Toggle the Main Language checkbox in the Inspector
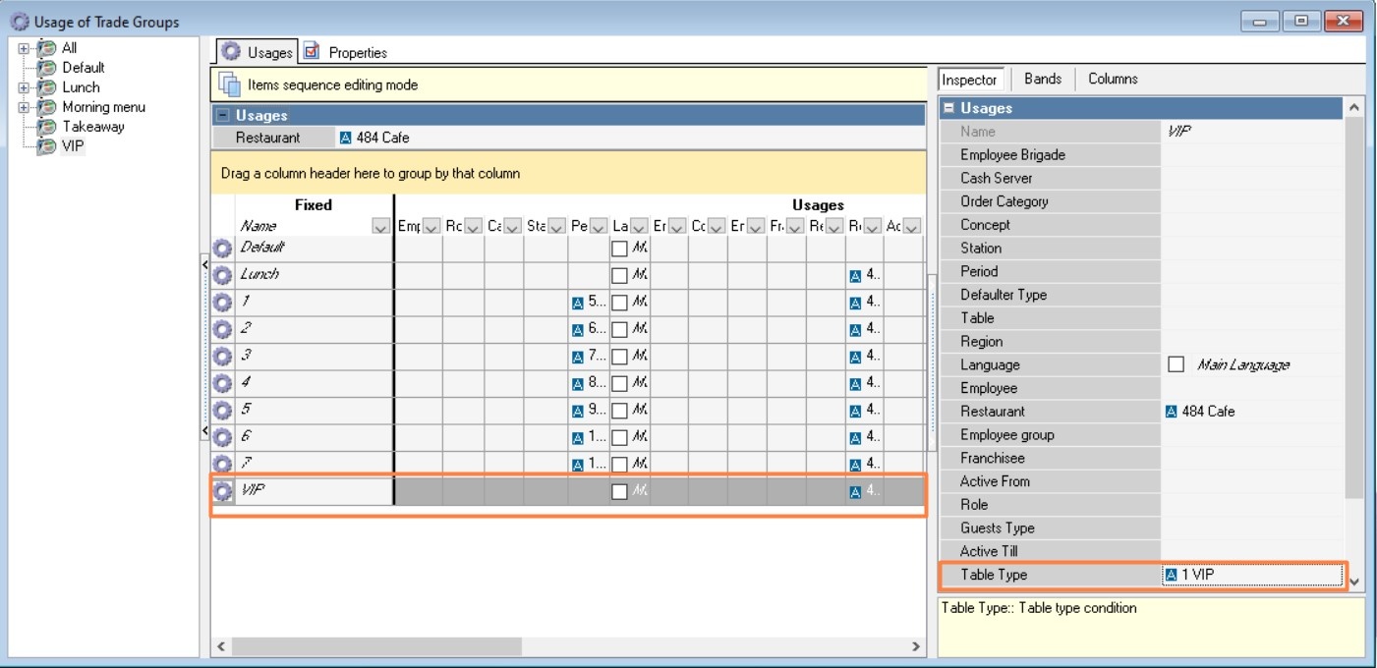This screenshot has height=668, width=1377. (1176, 364)
